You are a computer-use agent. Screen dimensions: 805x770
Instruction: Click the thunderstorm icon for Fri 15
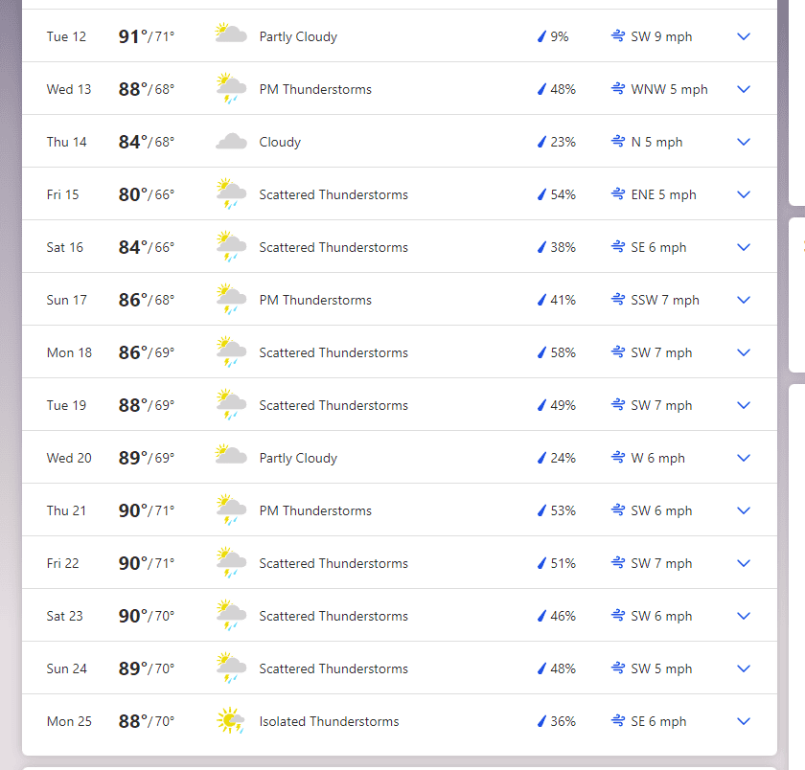[x=231, y=193]
